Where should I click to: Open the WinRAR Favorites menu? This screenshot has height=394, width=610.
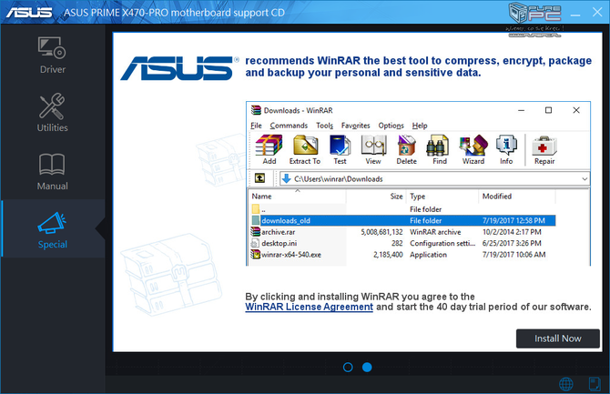click(356, 126)
